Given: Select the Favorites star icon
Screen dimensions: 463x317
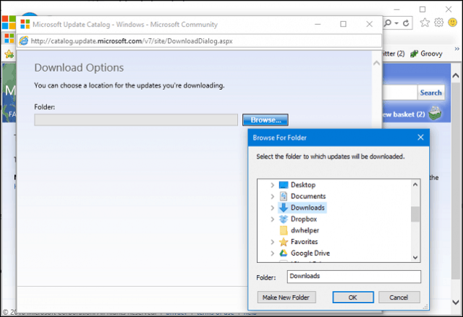Looking at the screenshot, I should pos(284,242).
